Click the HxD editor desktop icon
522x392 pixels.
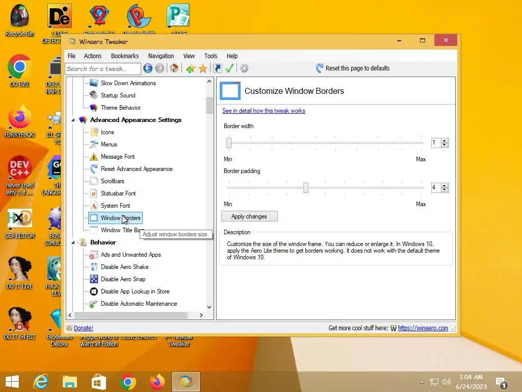(x=20, y=224)
